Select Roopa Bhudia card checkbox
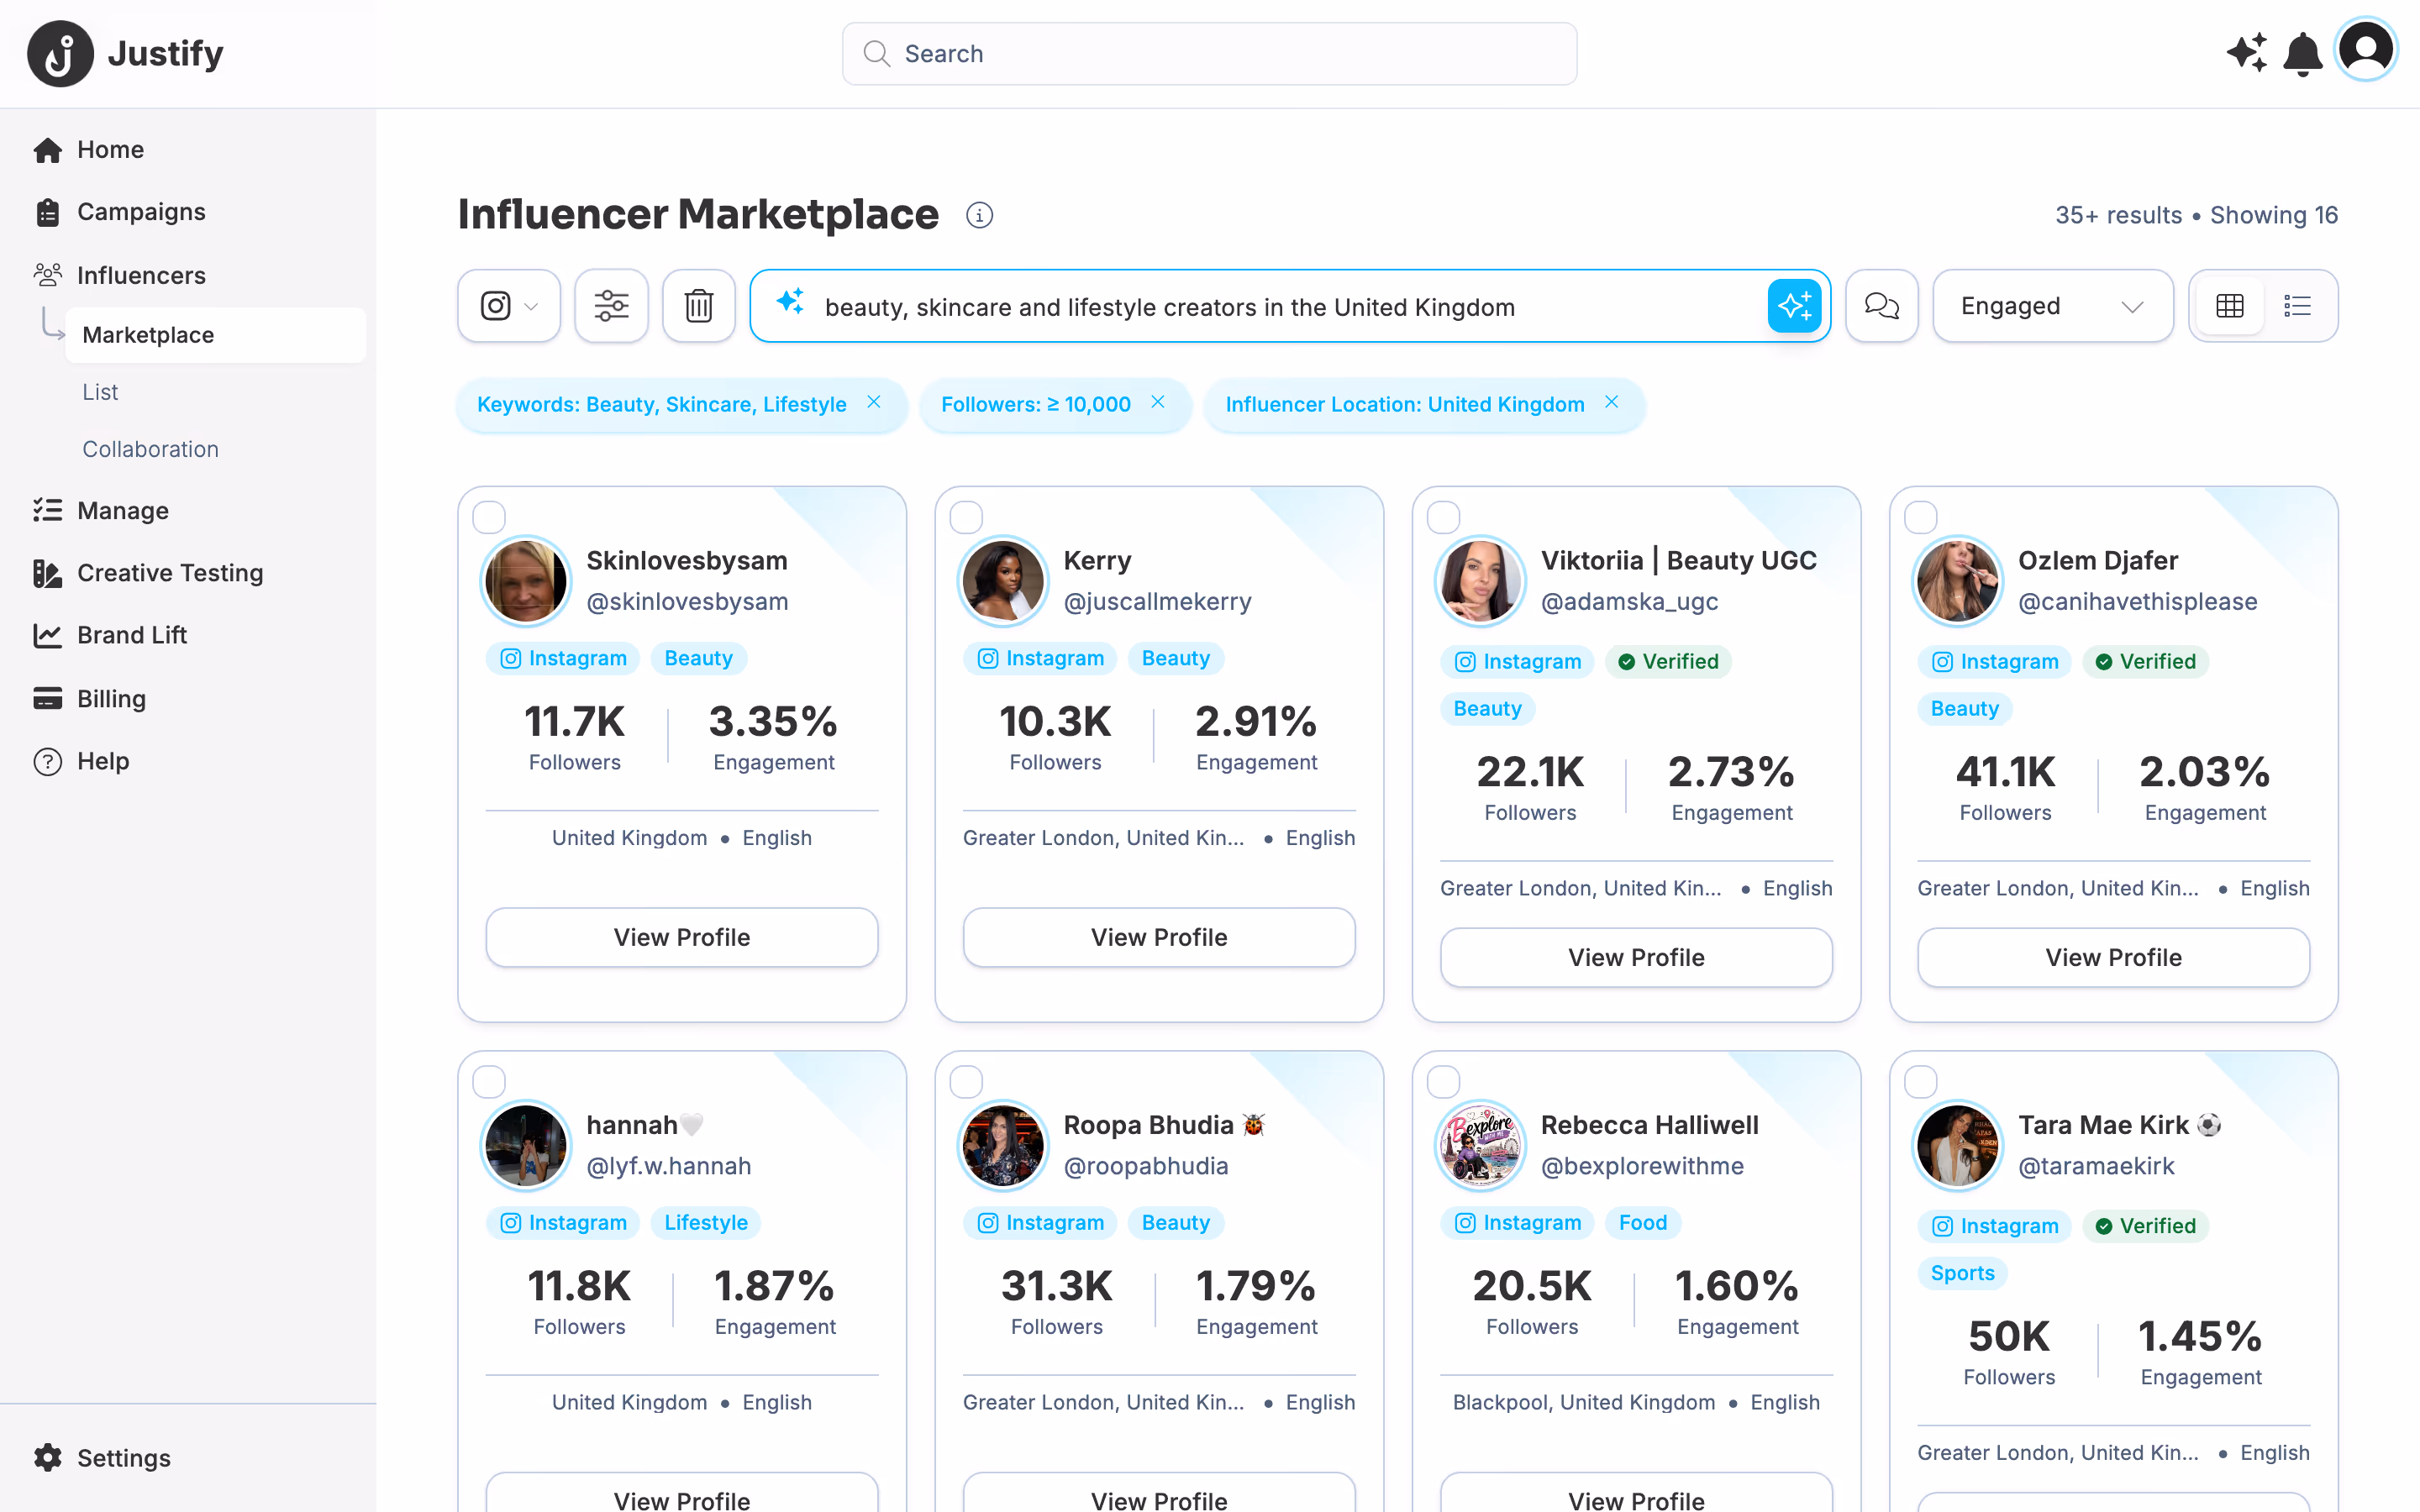Image resolution: width=2420 pixels, height=1512 pixels. 966,1081
